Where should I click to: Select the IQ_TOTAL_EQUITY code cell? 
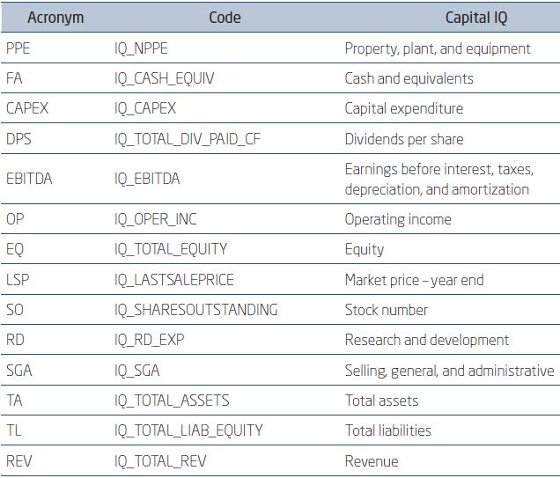click(x=171, y=249)
